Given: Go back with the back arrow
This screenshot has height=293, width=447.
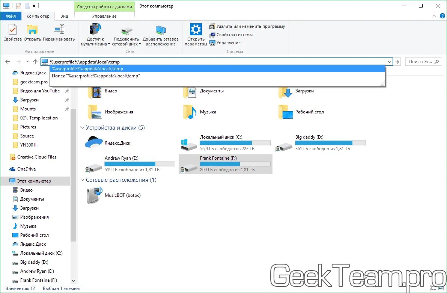Looking at the screenshot, I should click(8, 62).
